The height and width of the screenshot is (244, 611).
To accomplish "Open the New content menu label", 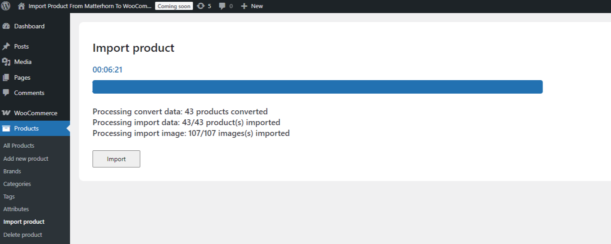I will click(257, 6).
